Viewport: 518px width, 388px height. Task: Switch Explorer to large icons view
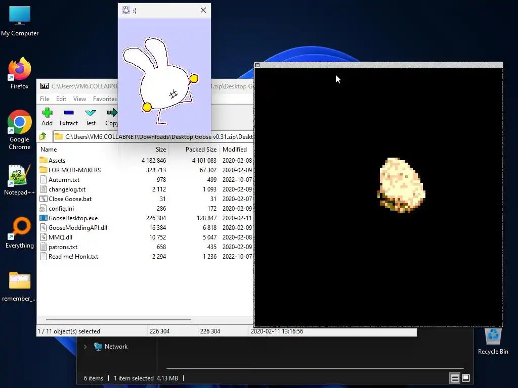click(x=466, y=378)
